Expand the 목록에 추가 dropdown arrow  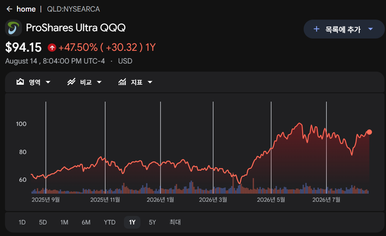coord(371,29)
